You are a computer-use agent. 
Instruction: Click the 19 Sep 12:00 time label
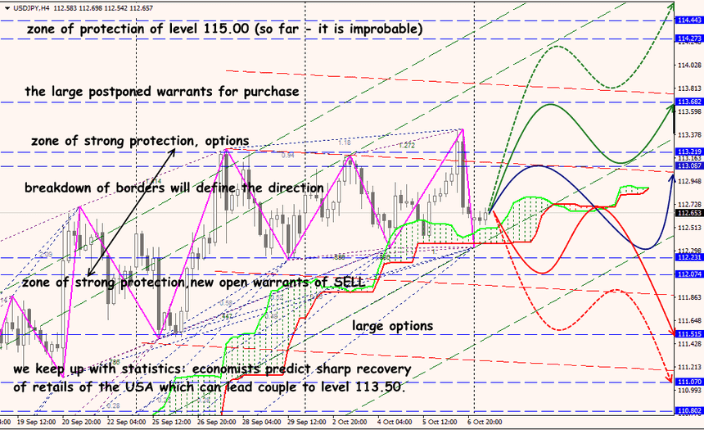[x=36, y=423]
